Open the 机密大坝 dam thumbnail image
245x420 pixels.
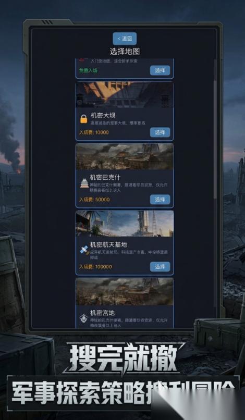(125, 95)
